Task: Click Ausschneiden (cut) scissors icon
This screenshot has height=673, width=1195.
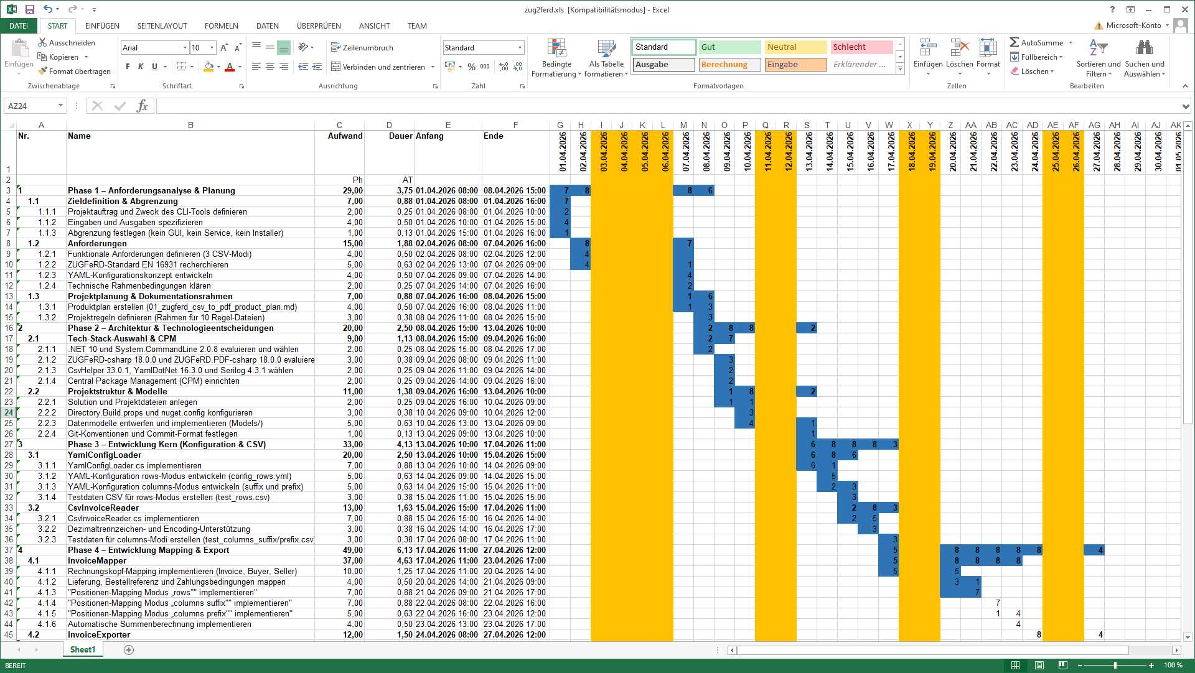Action: (42, 42)
